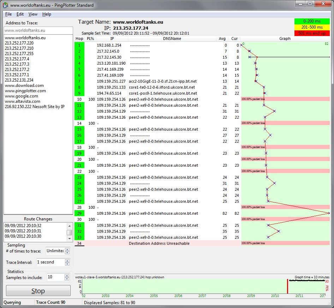The height and width of the screenshot is (308, 334).
Task: Click the green 0-200 ms legend swatch
Action: click(312, 21)
